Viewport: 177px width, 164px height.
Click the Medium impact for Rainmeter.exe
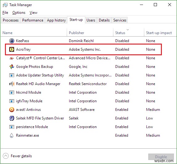click(x=153, y=135)
